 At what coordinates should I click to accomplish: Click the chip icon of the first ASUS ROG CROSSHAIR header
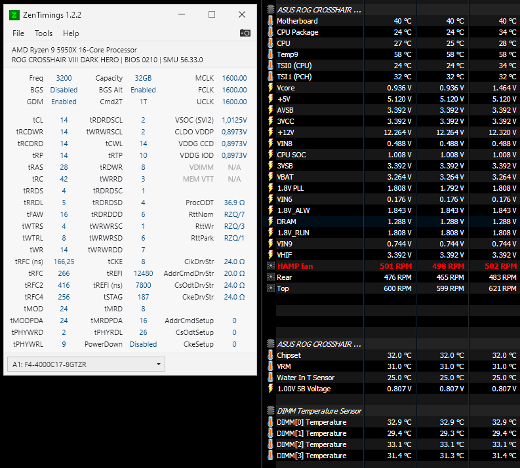click(271, 10)
